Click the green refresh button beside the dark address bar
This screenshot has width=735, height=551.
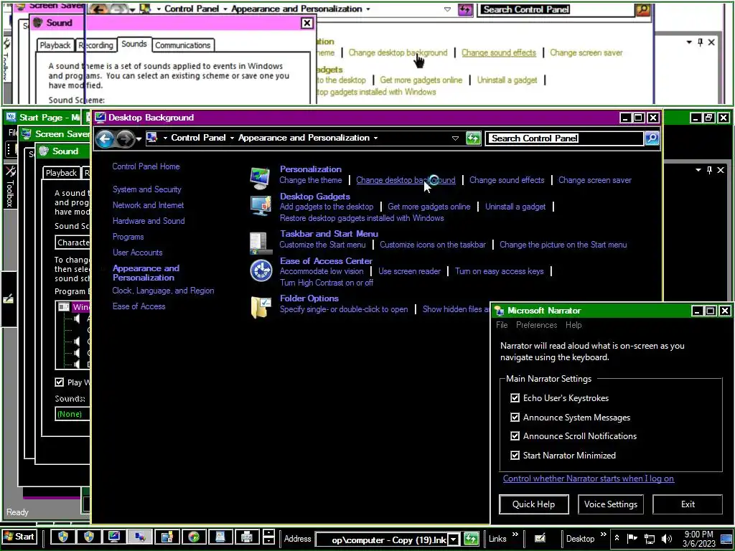tap(474, 138)
